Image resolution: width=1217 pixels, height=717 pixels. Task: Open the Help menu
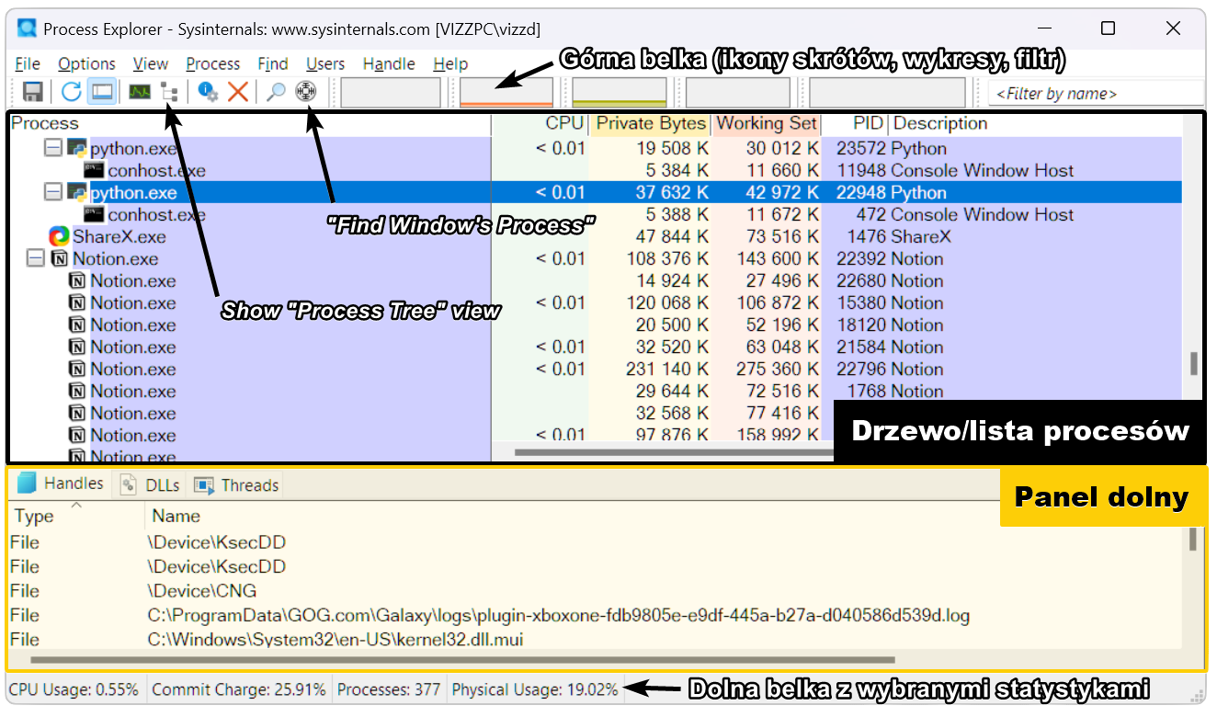[450, 64]
